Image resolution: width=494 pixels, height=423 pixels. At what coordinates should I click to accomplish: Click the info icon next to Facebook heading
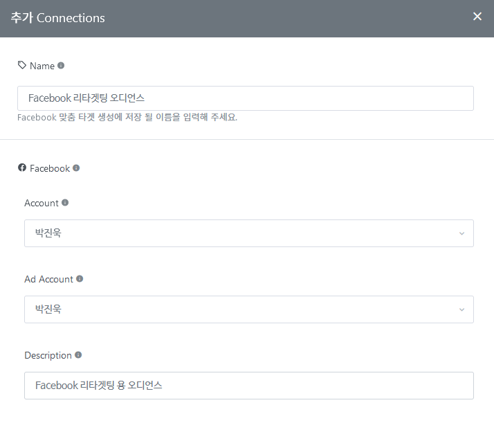point(76,168)
